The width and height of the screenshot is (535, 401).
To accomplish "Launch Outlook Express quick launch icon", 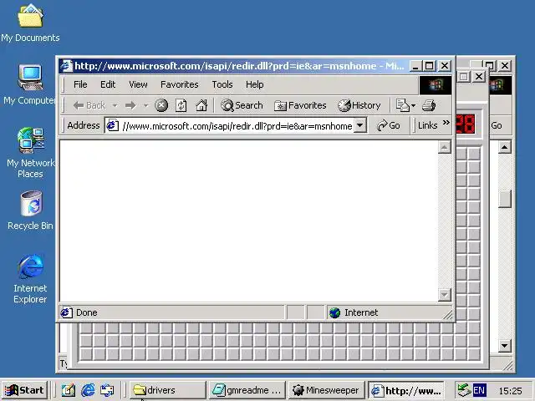I will tap(107, 390).
